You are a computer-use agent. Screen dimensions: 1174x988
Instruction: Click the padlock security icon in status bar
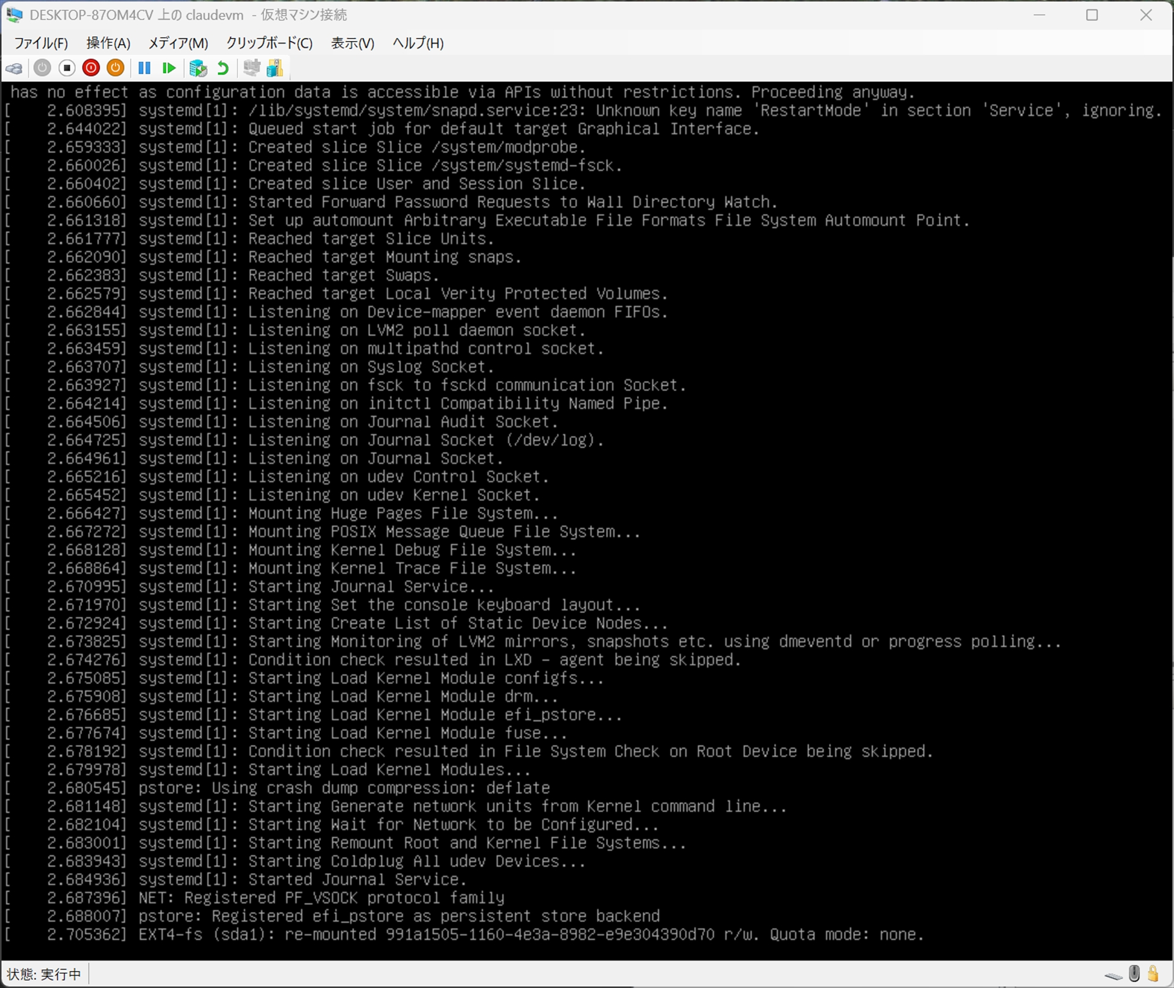[1153, 973]
